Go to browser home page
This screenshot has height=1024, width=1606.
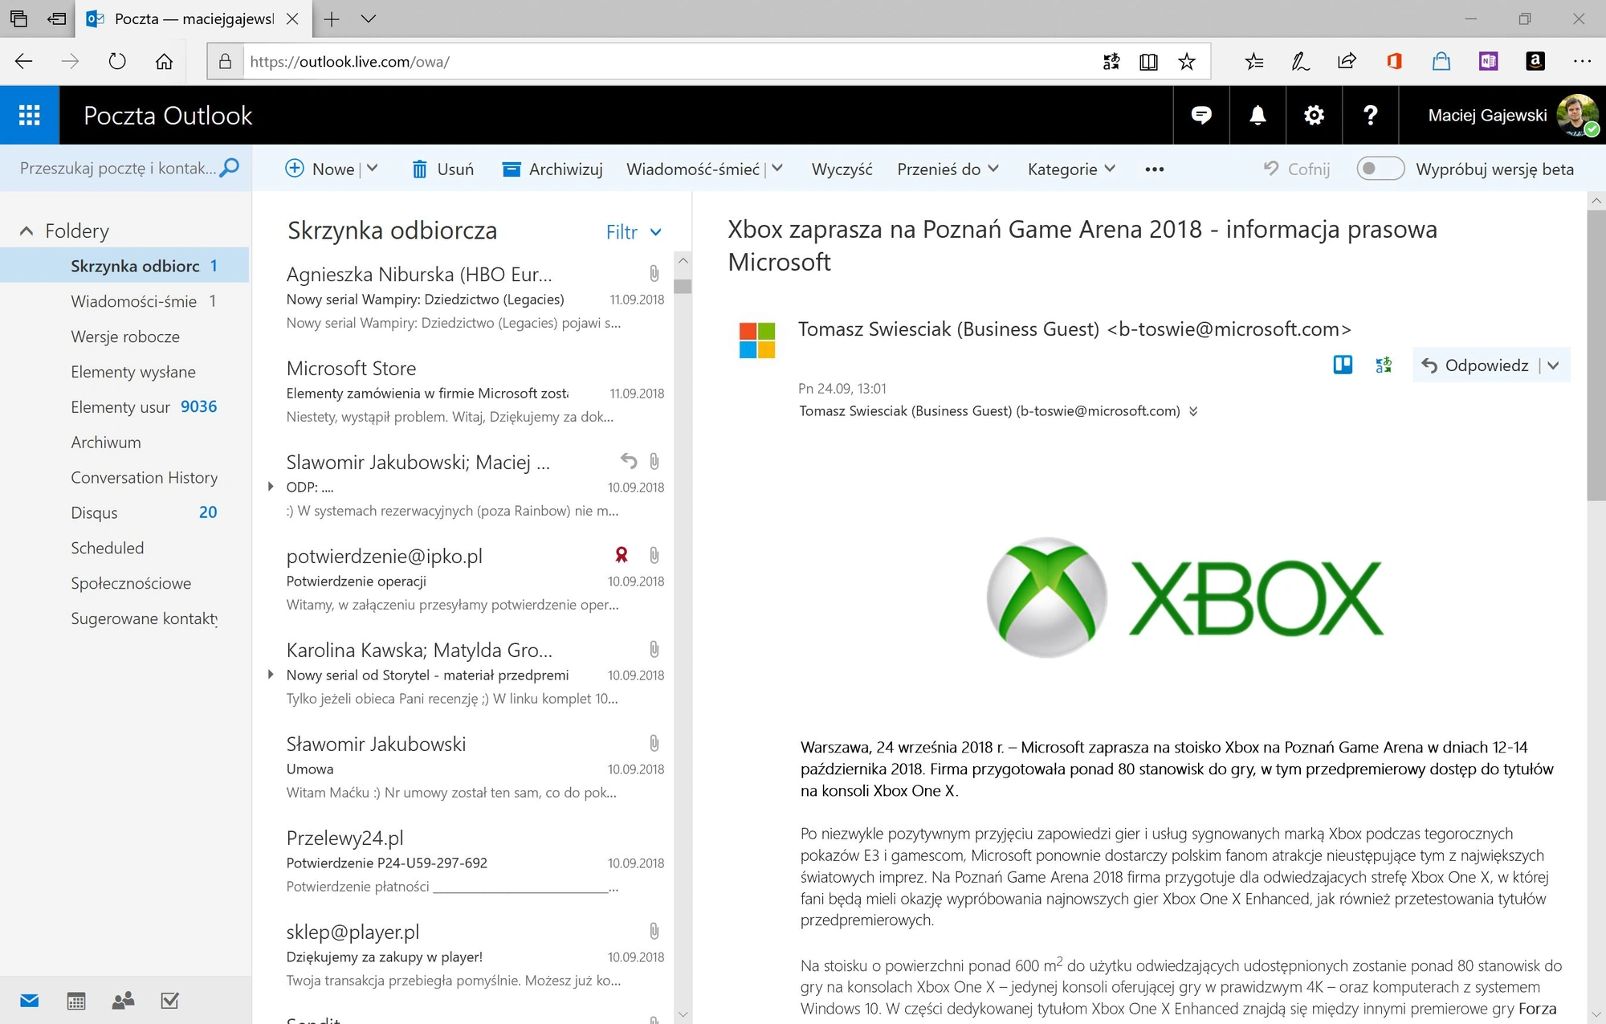164,62
